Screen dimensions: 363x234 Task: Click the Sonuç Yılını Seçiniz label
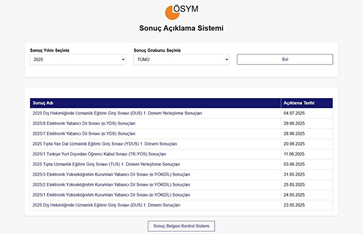coord(49,51)
